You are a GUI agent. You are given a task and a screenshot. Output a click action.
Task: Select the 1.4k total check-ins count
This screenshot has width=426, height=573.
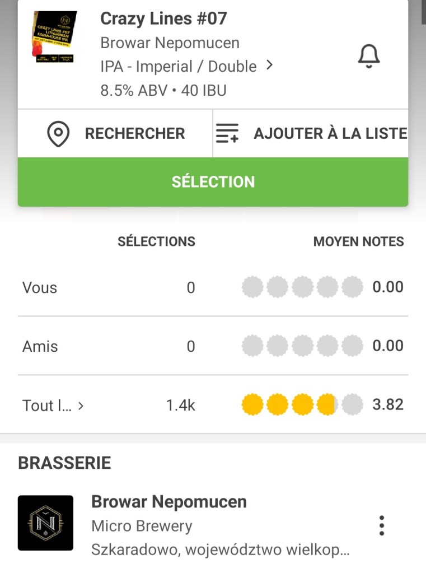click(x=180, y=406)
